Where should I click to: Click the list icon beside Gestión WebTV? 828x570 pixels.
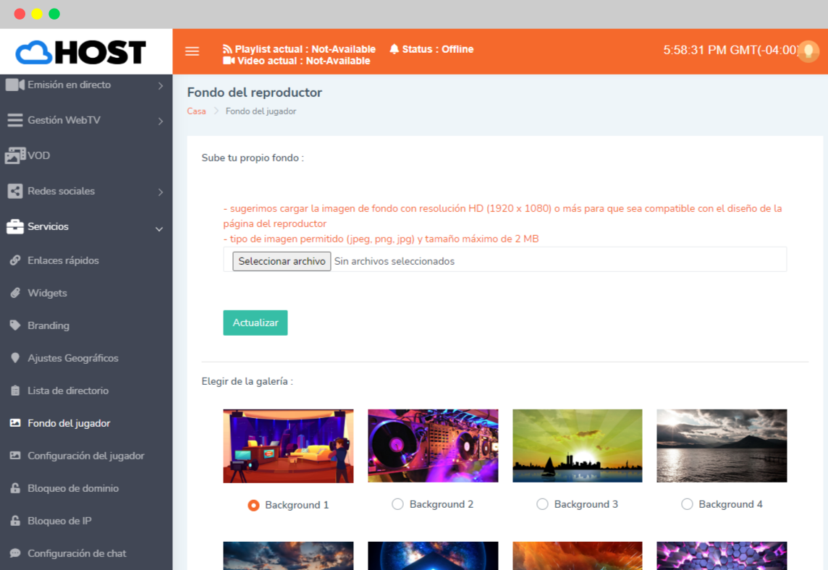(14, 120)
